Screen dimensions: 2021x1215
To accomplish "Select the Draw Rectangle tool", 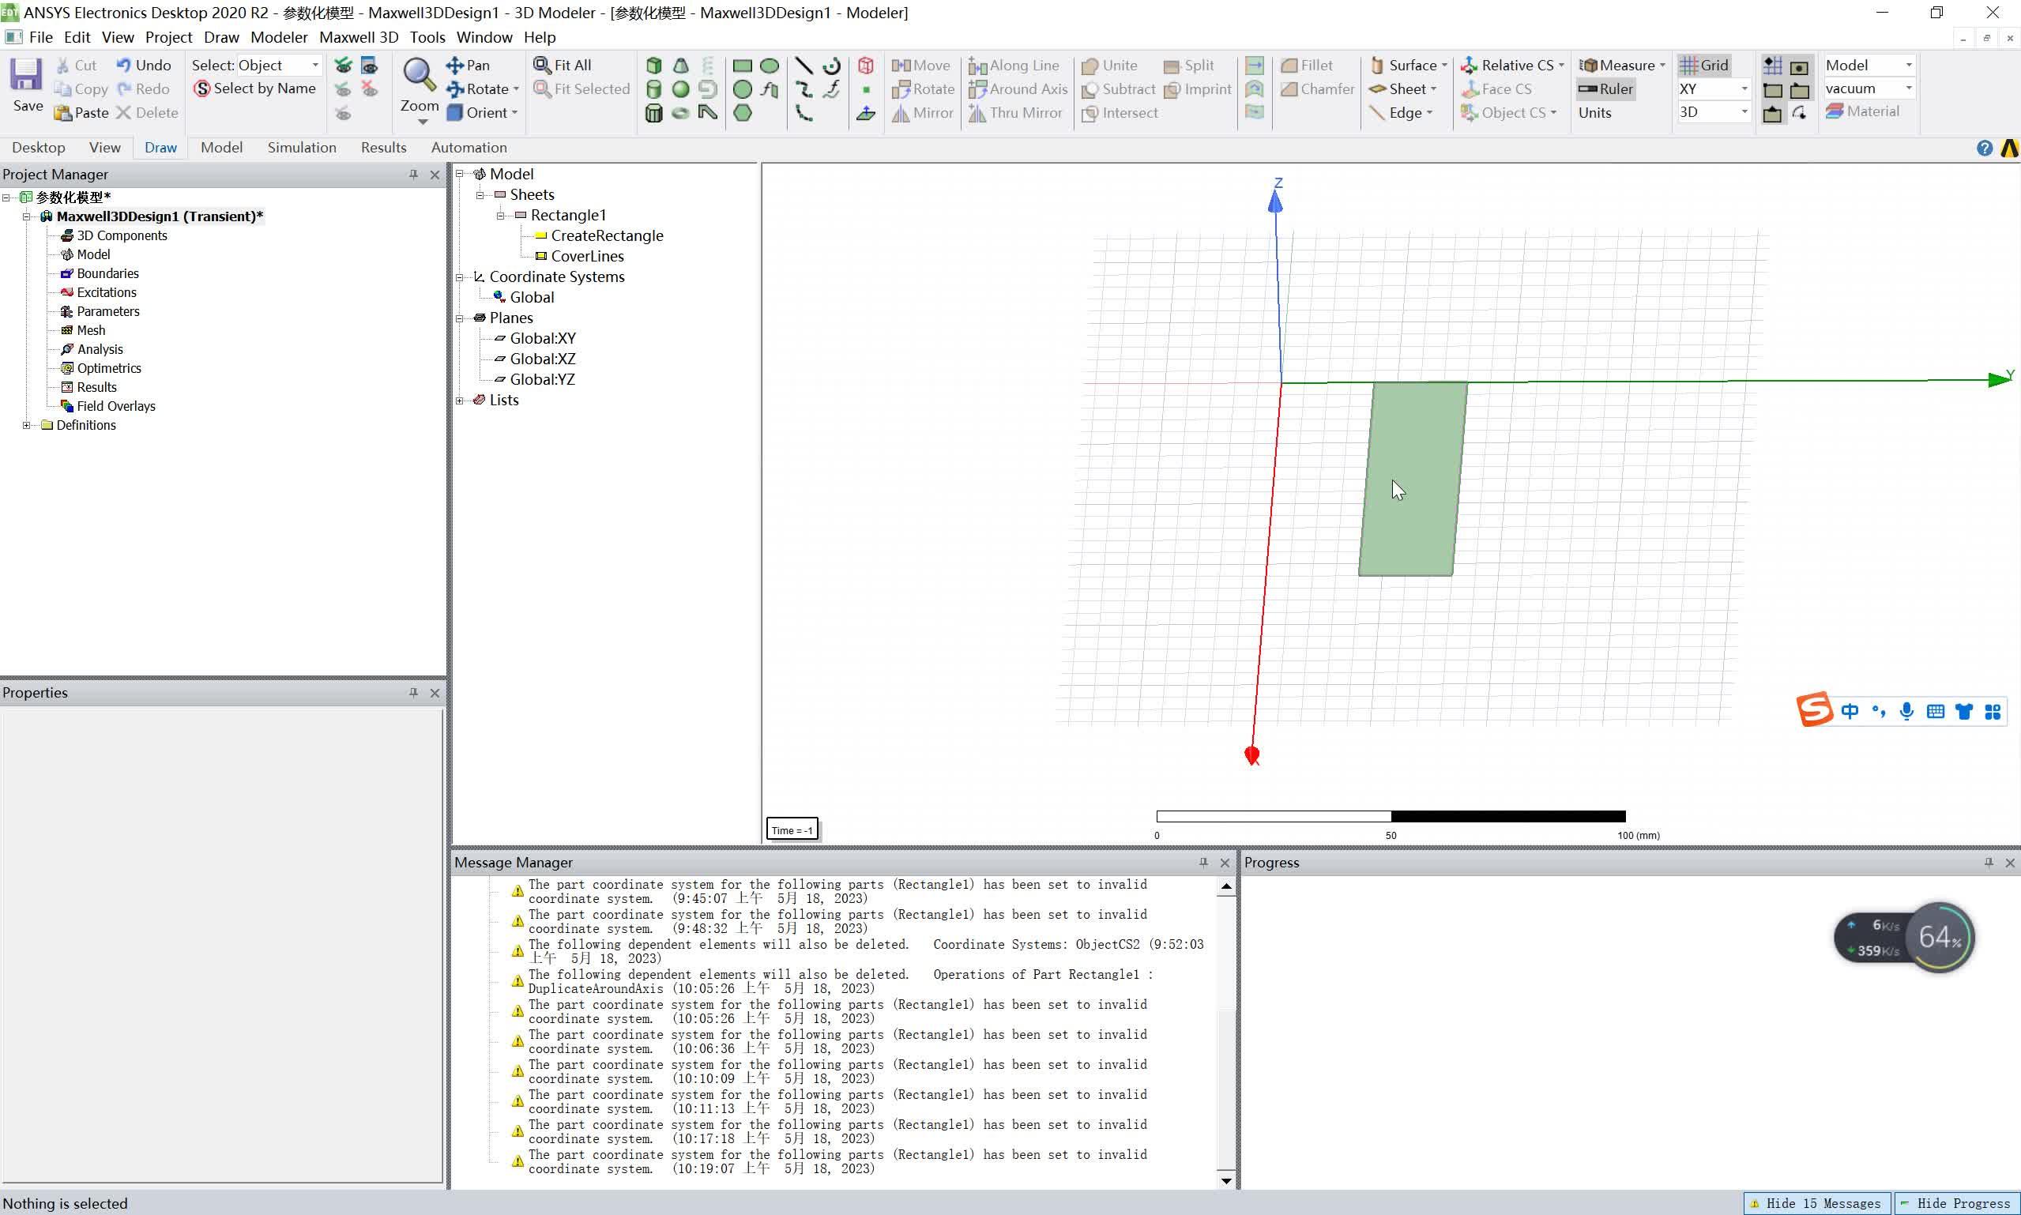I will 743,66.
